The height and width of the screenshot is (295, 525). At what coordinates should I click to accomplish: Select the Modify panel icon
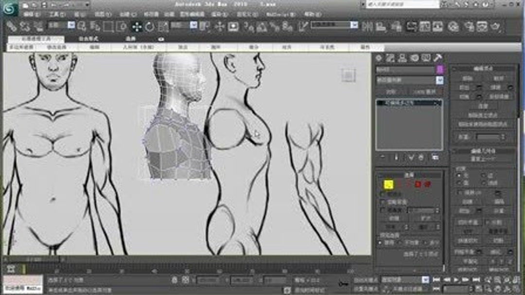(x=390, y=59)
